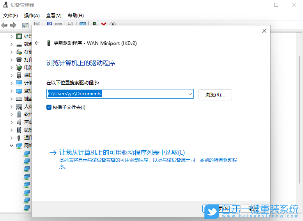
Task: Click the device icon beside 更新驱动程序 title
Action: (x=49, y=43)
